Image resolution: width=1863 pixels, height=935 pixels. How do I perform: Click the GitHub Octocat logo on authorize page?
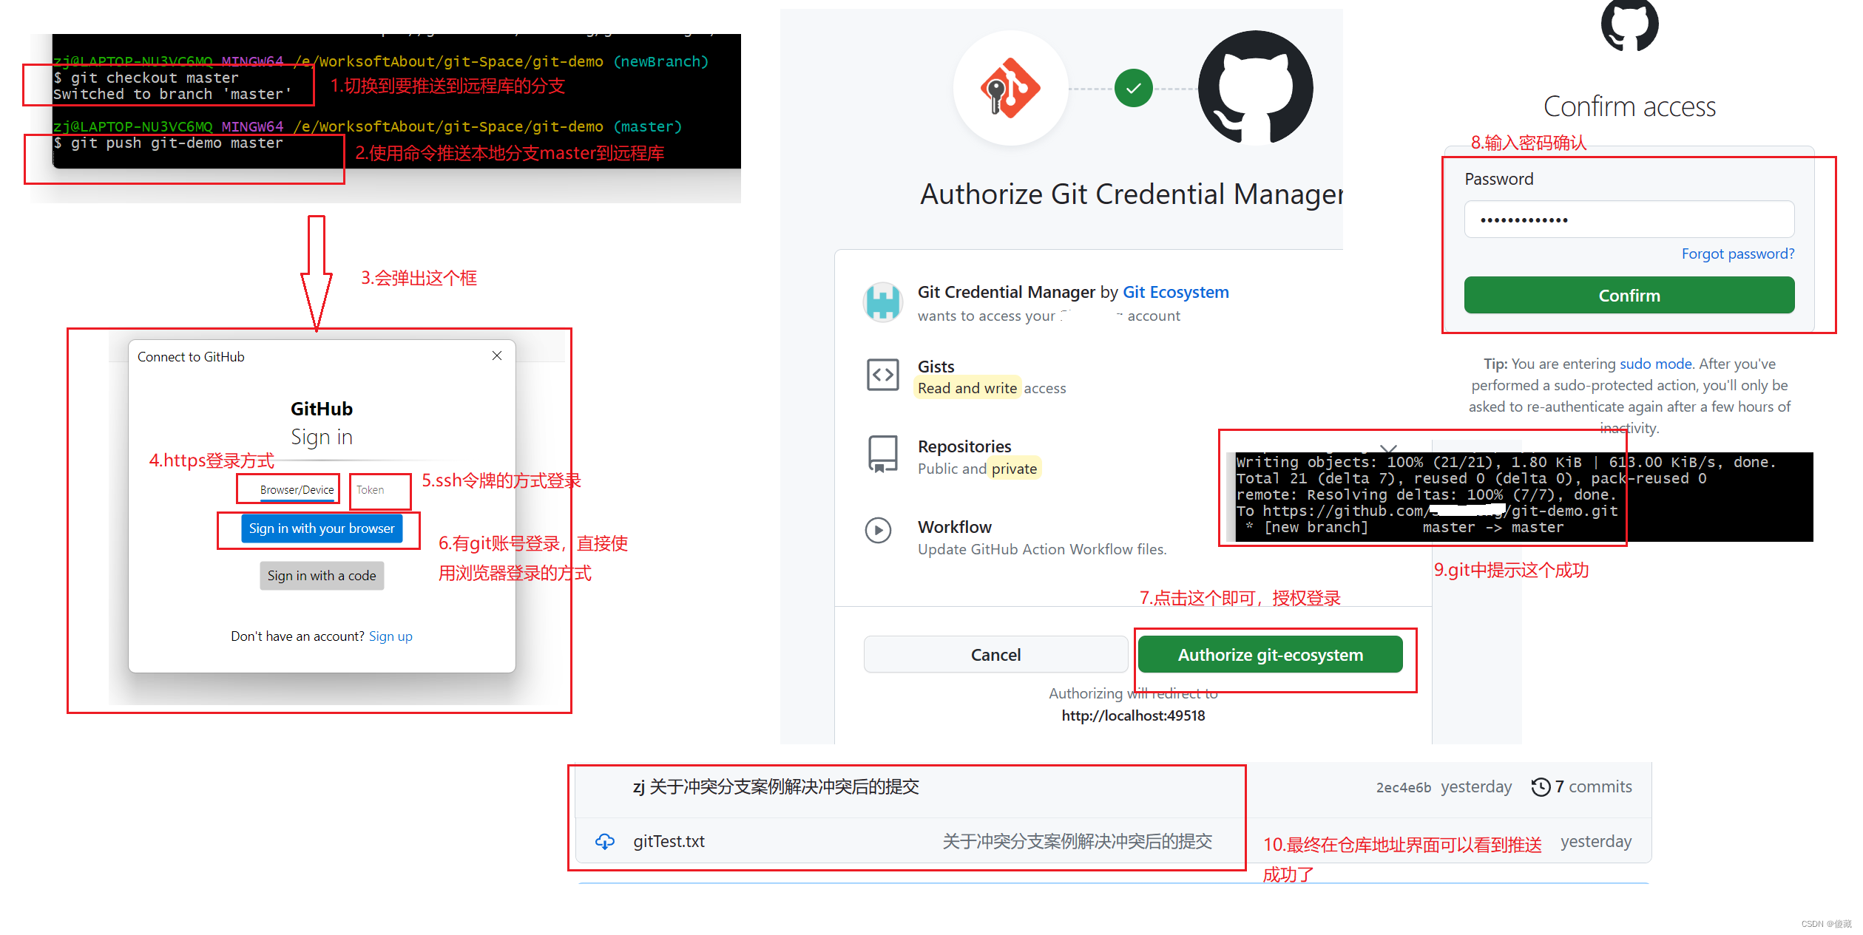point(1255,87)
